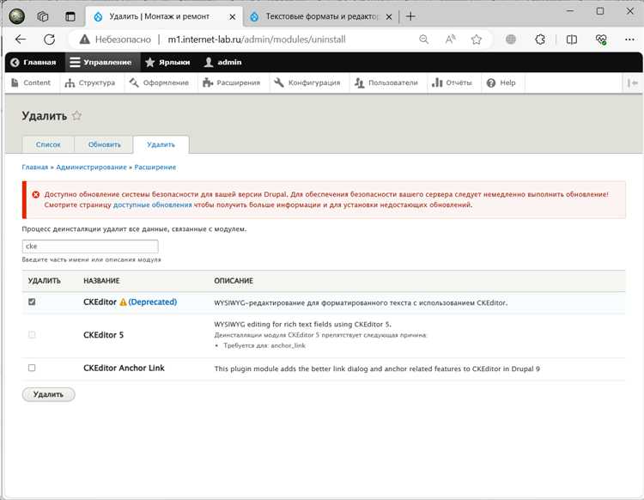644x500 pixels.
Task: Click the browser profile avatar icon
Action: [x=17, y=16]
